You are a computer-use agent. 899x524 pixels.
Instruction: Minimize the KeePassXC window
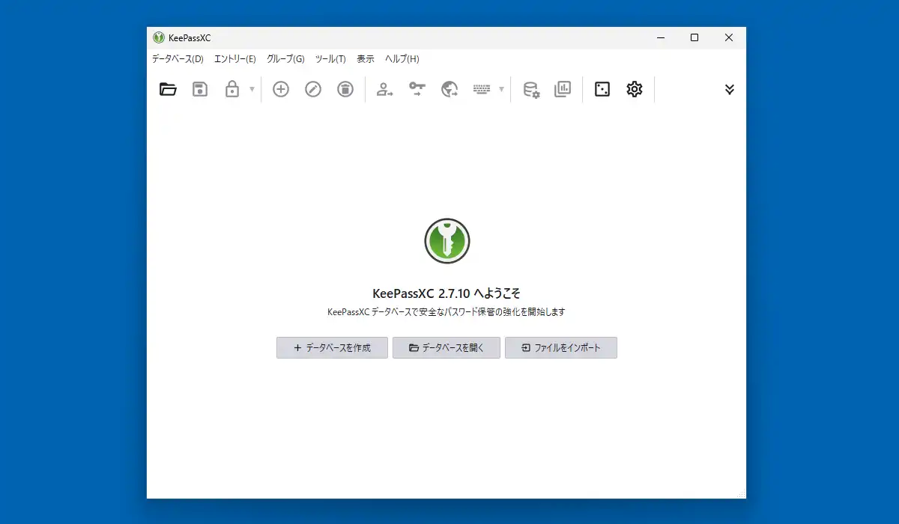pyautogui.click(x=661, y=38)
